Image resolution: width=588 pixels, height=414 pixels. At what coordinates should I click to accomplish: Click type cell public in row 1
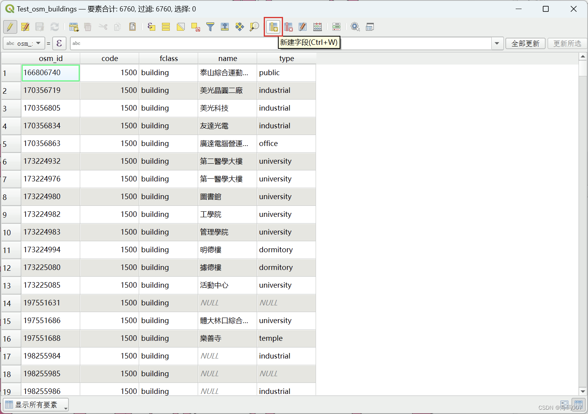click(x=287, y=73)
